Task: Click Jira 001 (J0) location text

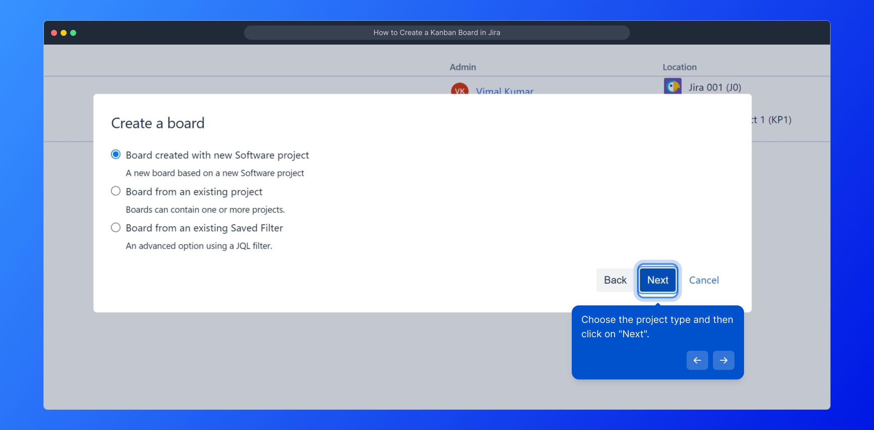Action: (715, 87)
